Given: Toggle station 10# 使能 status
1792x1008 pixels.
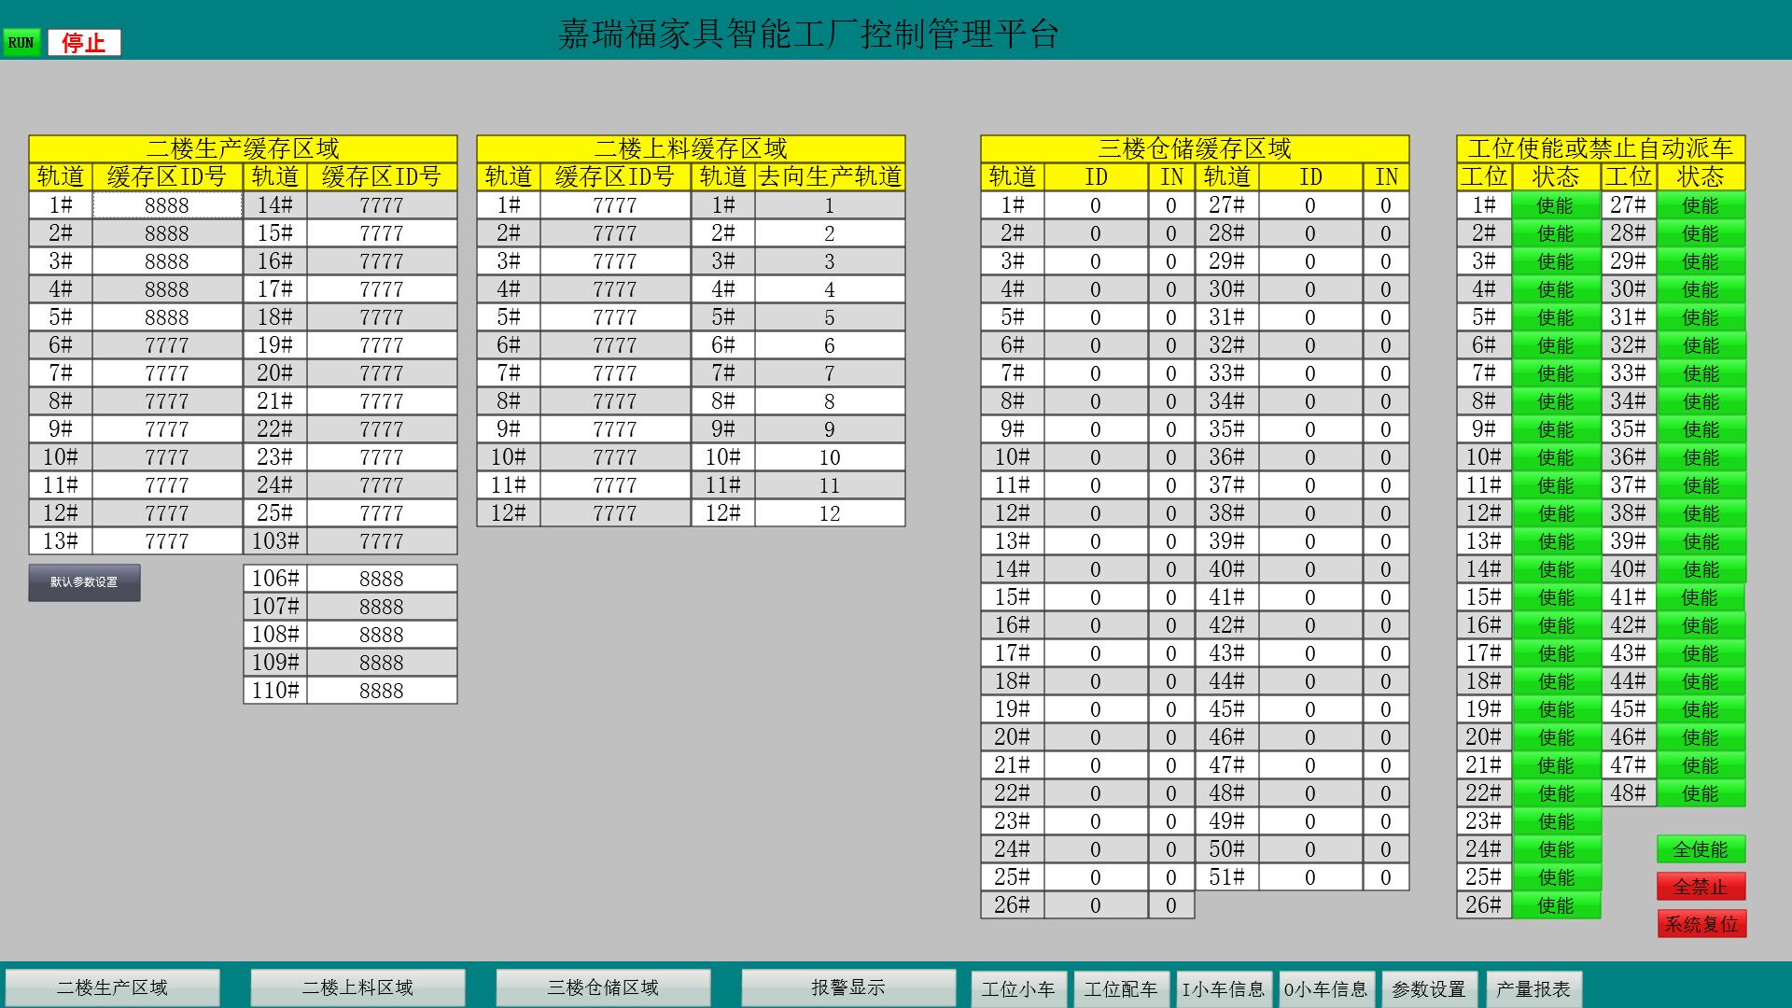Looking at the screenshot, I should coord(1556,457).
